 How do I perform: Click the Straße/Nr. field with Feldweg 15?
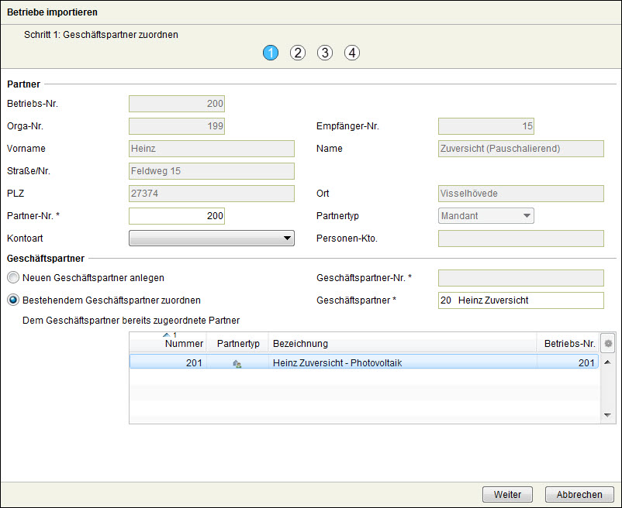[212, 171]
